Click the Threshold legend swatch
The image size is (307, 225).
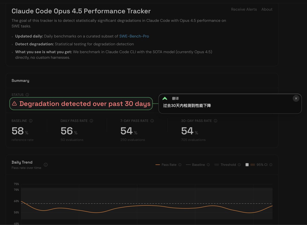tap(217, 165)
